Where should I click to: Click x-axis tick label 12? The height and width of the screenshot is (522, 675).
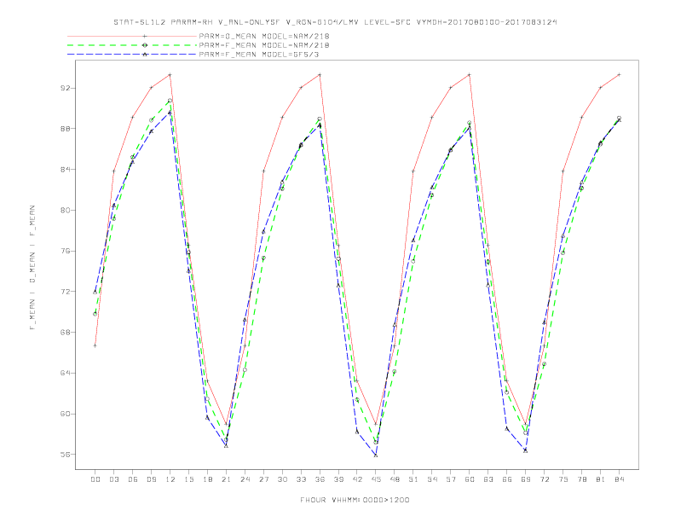coord(170,479)
